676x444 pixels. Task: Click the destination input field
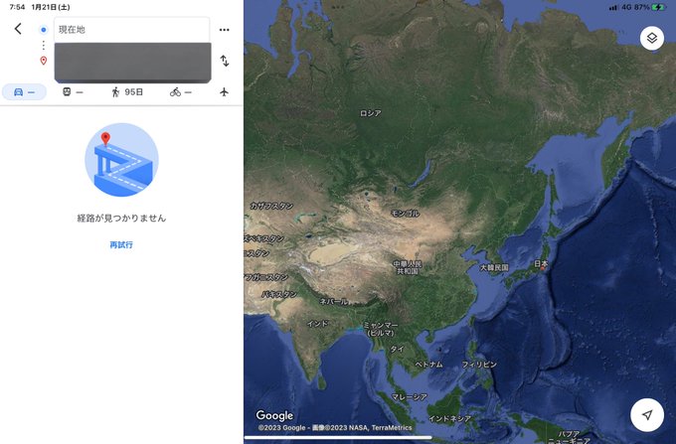tap(133, 63)
